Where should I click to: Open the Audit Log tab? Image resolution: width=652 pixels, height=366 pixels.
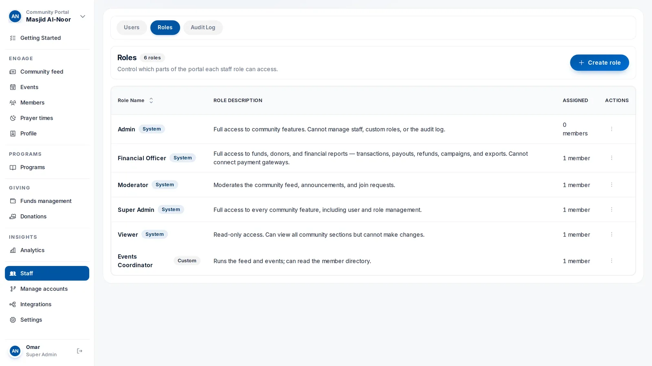coord(203,28)
